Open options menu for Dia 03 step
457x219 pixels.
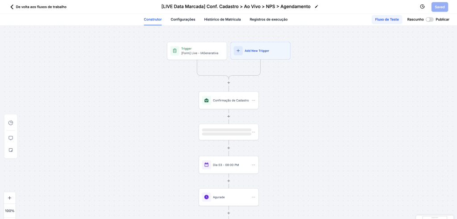253,165
